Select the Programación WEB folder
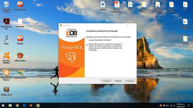 point(185,24)
